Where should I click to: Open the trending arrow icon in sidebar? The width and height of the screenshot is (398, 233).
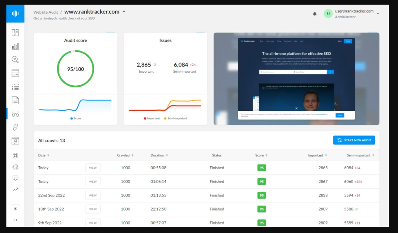coord(15,190)
